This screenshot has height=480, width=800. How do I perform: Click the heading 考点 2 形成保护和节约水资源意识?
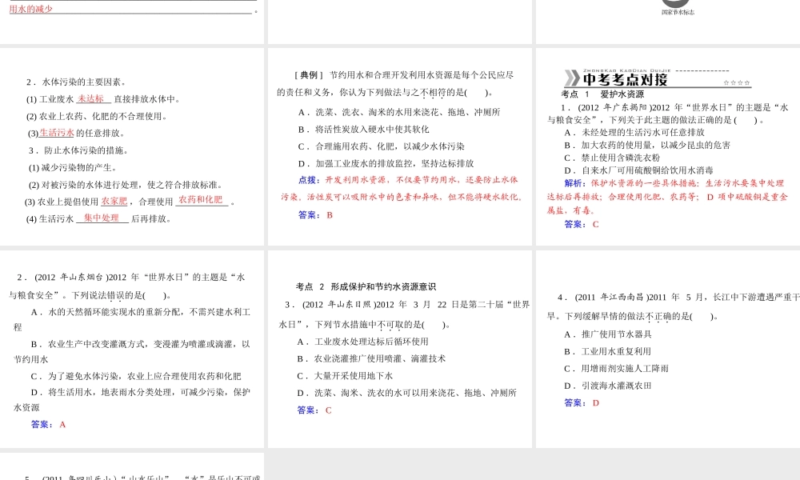click(366, 286)
